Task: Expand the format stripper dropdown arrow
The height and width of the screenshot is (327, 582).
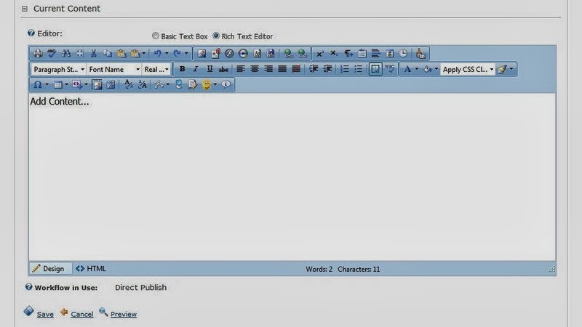Action: tap(511, 69)
